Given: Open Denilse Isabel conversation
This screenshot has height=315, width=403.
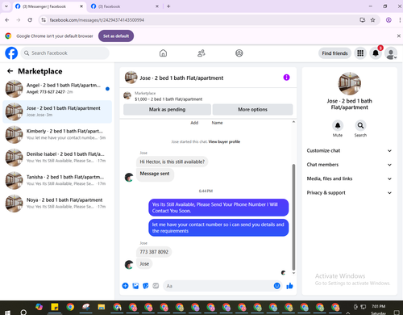Looking at the screenshot, I should click(x=57, y=157).
